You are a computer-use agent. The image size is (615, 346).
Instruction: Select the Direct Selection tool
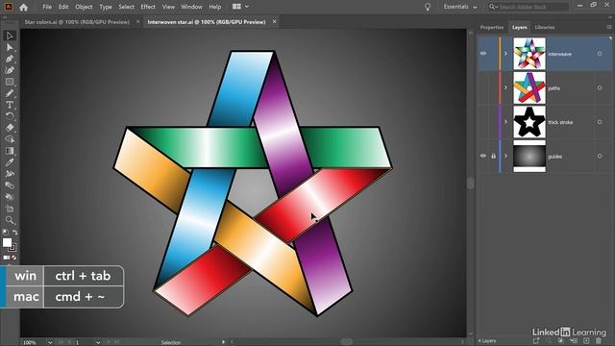[10, 47]
